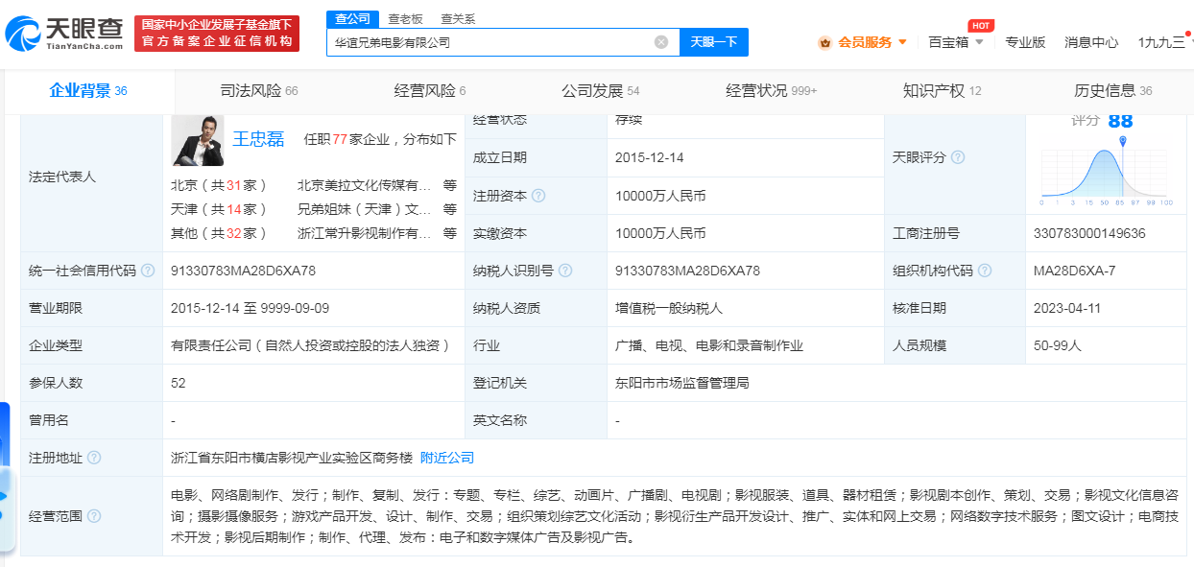The height and width of the screenshot is (567, 1194).
Task: Open 兄弟姐妹（天津）文... company link
Action: pos(365,209)
